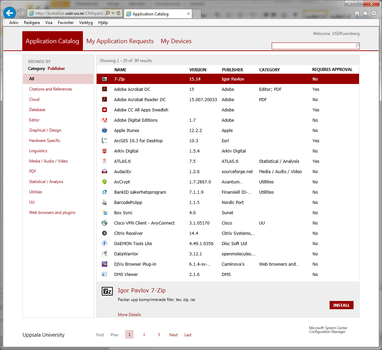Click the ArcGIS 10.3 for Desktop icon

coord(104,141)
